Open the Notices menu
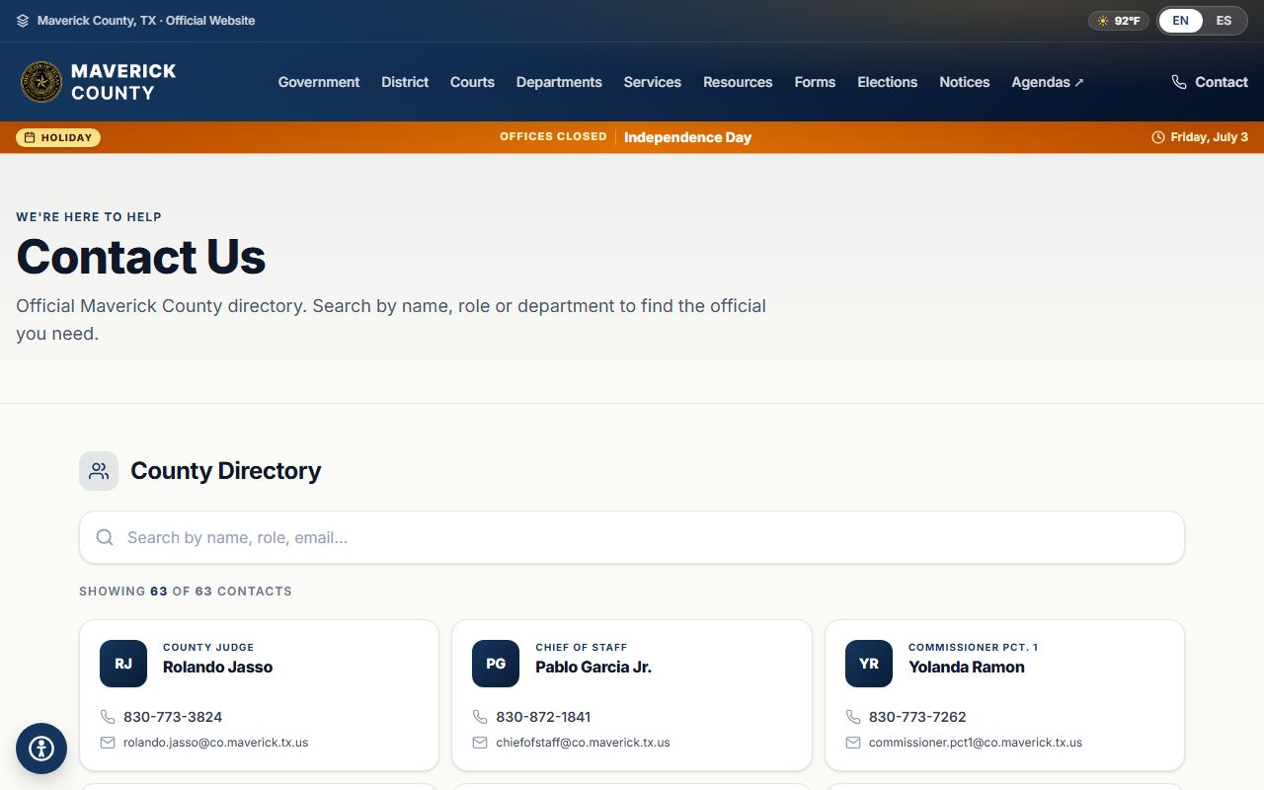The width and height of the screenshot is (1264, 790). (965, 82)
